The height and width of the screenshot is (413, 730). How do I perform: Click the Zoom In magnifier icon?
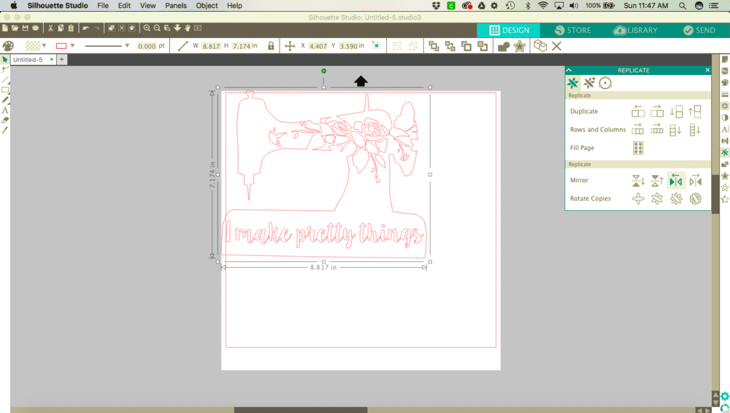(x=147, y=28)
